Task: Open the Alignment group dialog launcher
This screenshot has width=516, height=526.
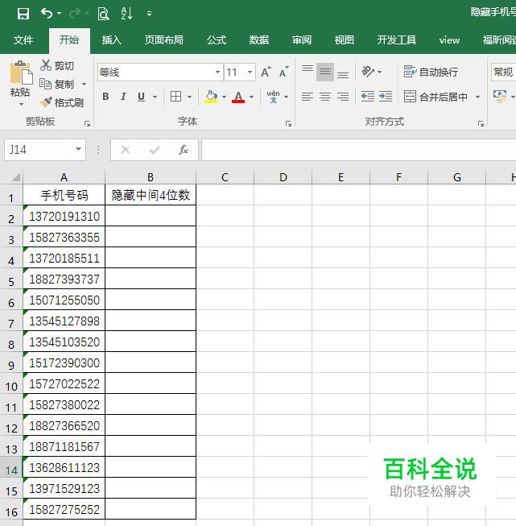Action: tap(481, 124)
